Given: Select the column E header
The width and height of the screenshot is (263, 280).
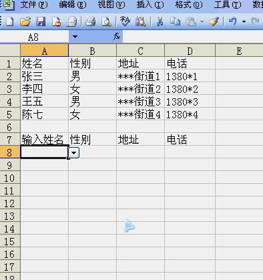Looking at the screenshot, I should click(239, 51).
